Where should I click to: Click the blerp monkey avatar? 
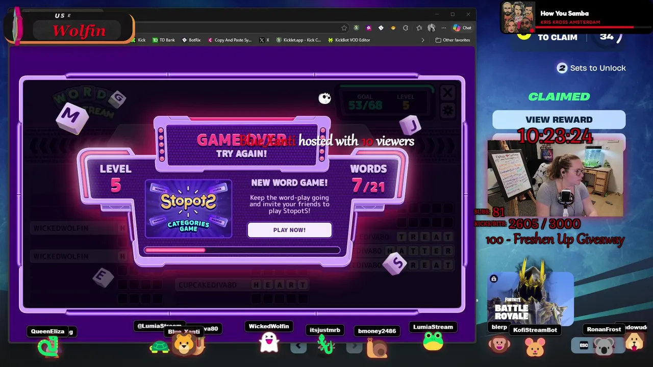click(x=499, y=344)
